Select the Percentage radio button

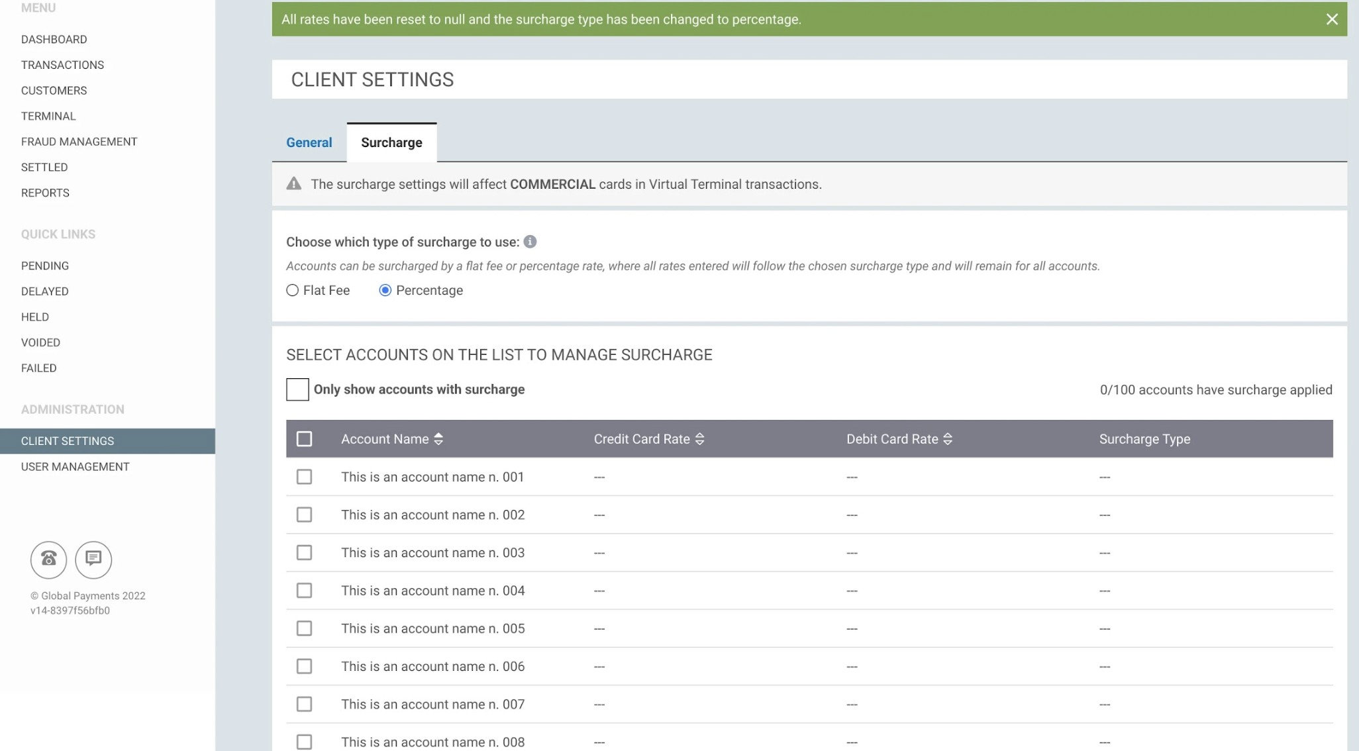click(x=385, y=290)
